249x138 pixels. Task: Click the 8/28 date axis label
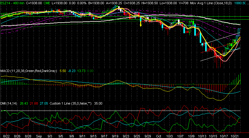click(x=28, y=136)
